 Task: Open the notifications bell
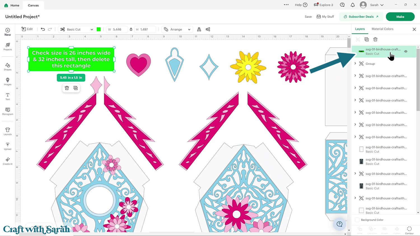(x=353, y=5)
